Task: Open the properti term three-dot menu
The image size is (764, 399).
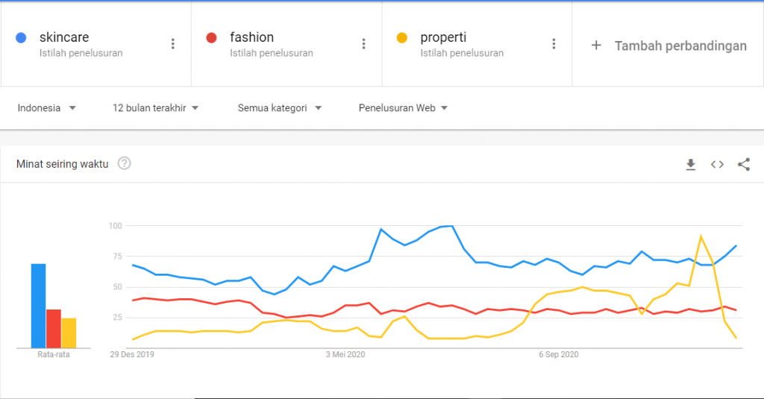Action: (x=554, y=44)
